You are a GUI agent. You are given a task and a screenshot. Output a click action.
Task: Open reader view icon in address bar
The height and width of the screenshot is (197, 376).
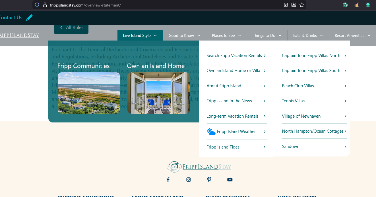(x=286, y=5)
